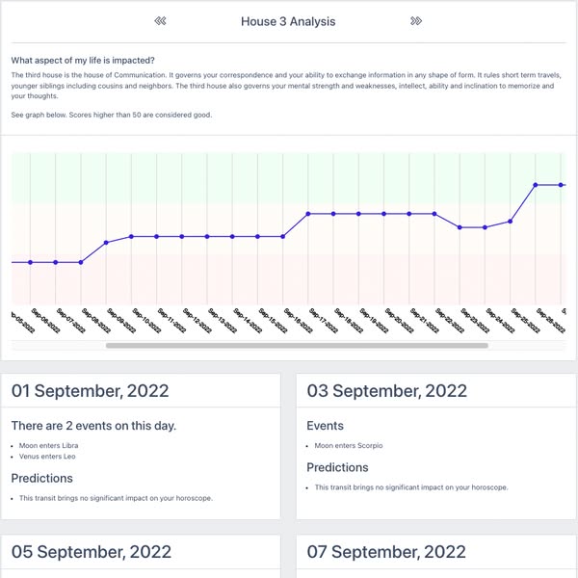
Task: Choose the Sep-25-2022 point on the line
Action: [x=511, y=221]
